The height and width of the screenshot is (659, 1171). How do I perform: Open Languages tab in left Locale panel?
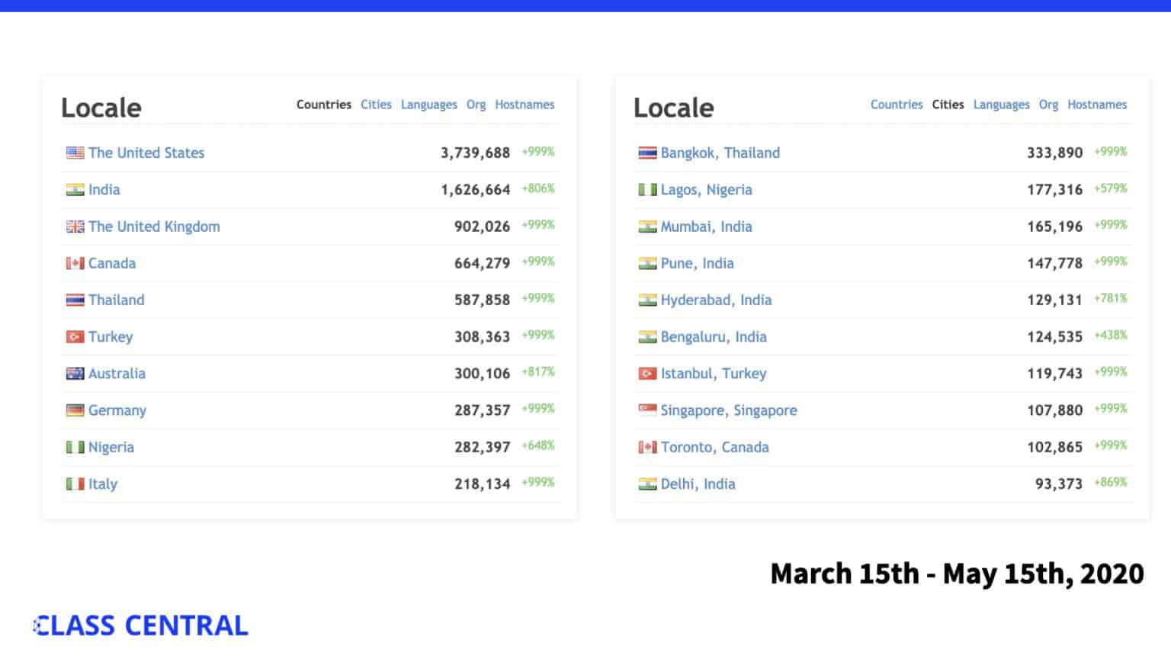429,105
